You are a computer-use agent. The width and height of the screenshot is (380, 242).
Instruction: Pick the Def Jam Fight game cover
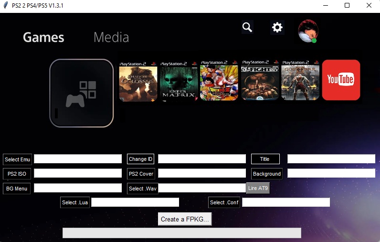pos(260,80)
